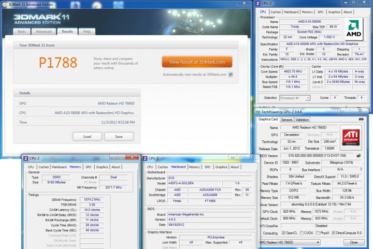Open the AMD Radeon HD 7660D dropdown in GPU-Z
The image size is (373, 249).
290,242
